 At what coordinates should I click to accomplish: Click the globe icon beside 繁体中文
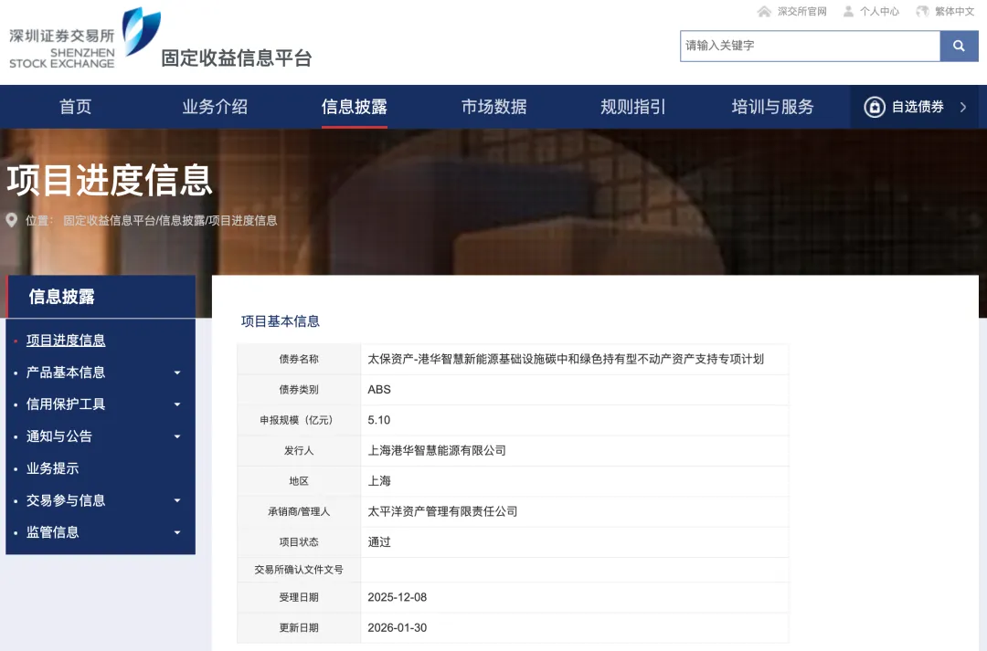(x=922, y=11)
